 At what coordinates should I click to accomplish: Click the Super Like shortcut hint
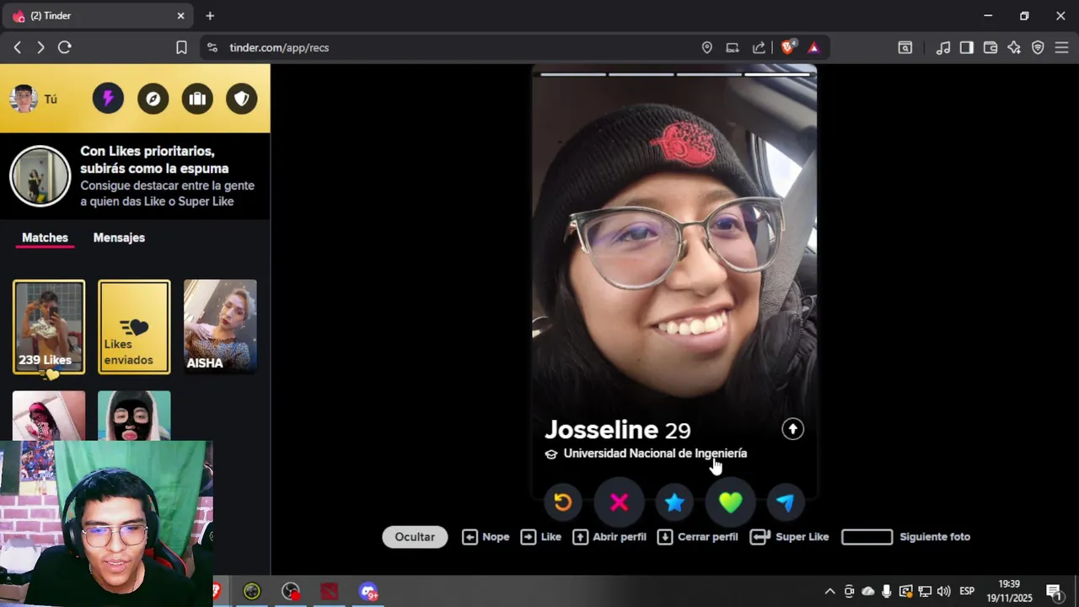[x=790, y=537]
